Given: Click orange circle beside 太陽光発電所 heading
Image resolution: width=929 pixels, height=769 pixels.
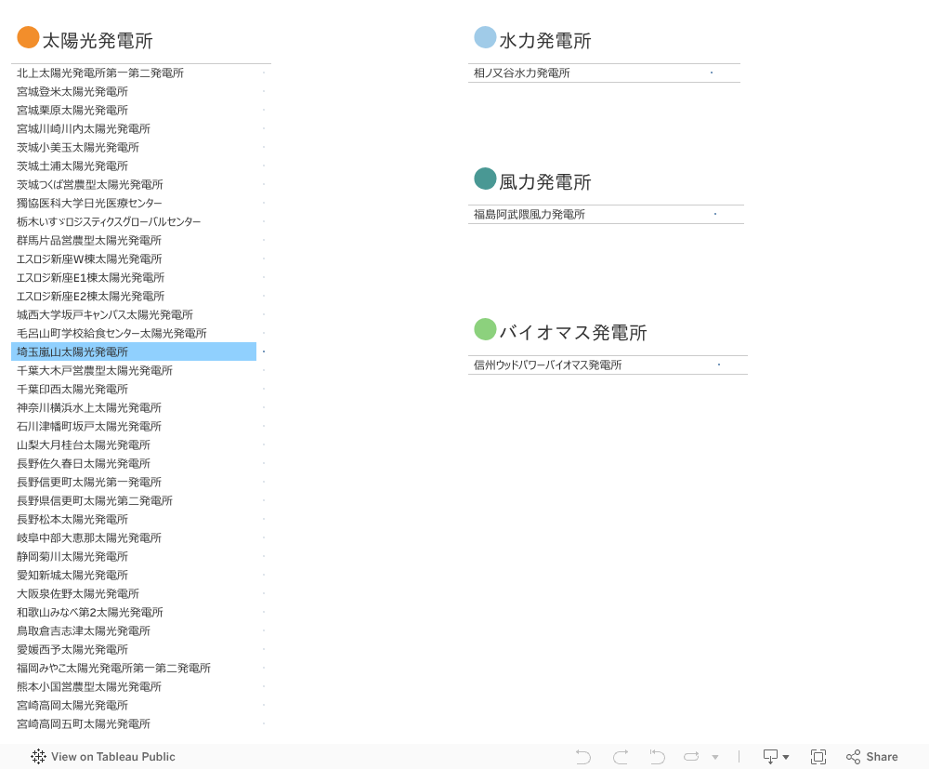Looking at the screenshot, I should click(x=28, y=37).
